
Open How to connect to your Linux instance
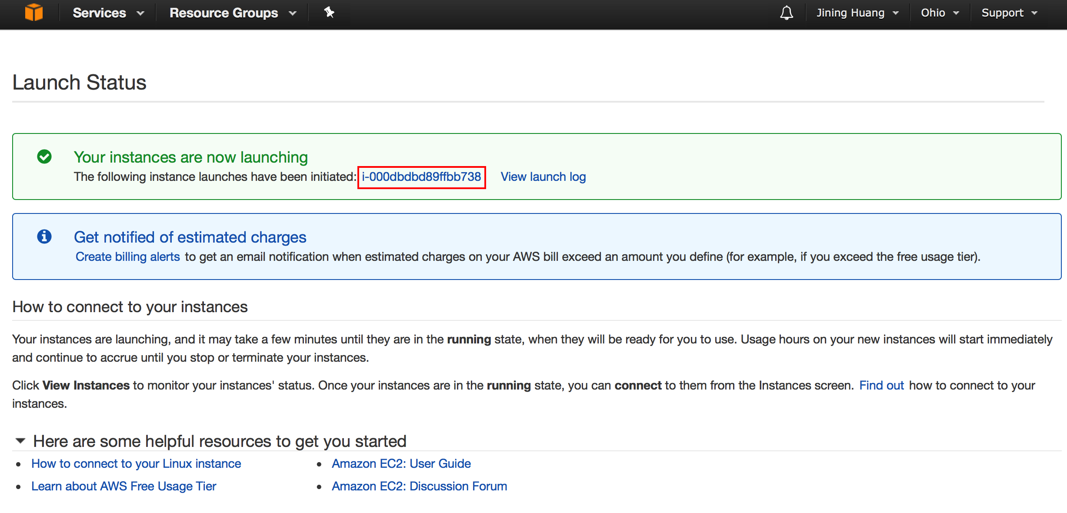pyautogui.click(x=136, y=464)
